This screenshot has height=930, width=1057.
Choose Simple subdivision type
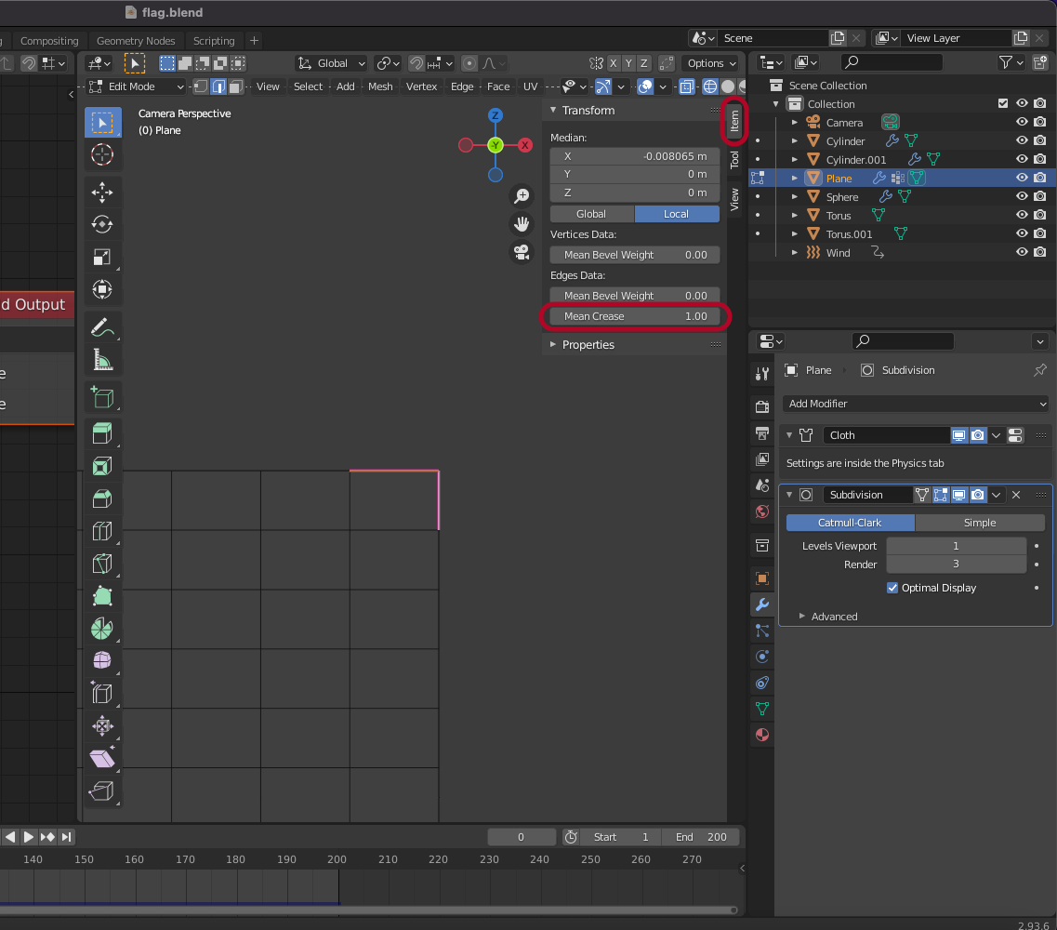980,523
